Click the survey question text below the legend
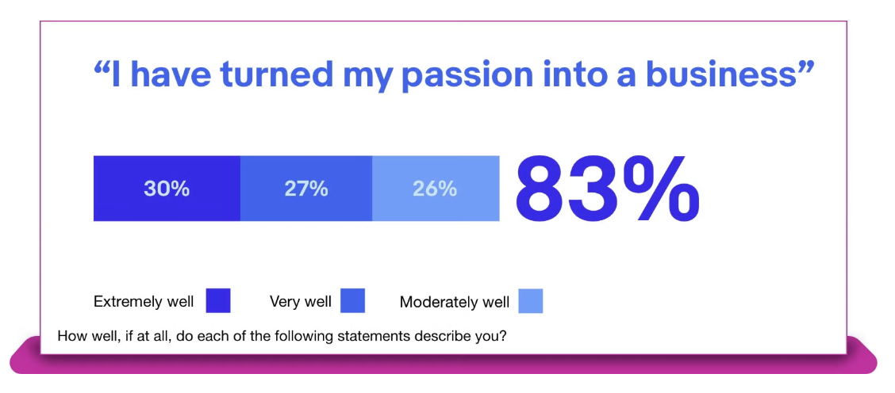895x393 pixels. coord(282,335)
